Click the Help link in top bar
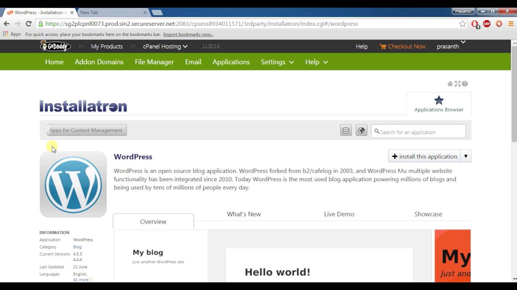517x290 pixels. click(x=361, y=46)
